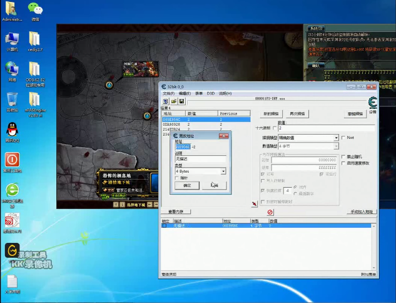
Task: Click the description text field in change-address dialog
Action: point(200,159)
